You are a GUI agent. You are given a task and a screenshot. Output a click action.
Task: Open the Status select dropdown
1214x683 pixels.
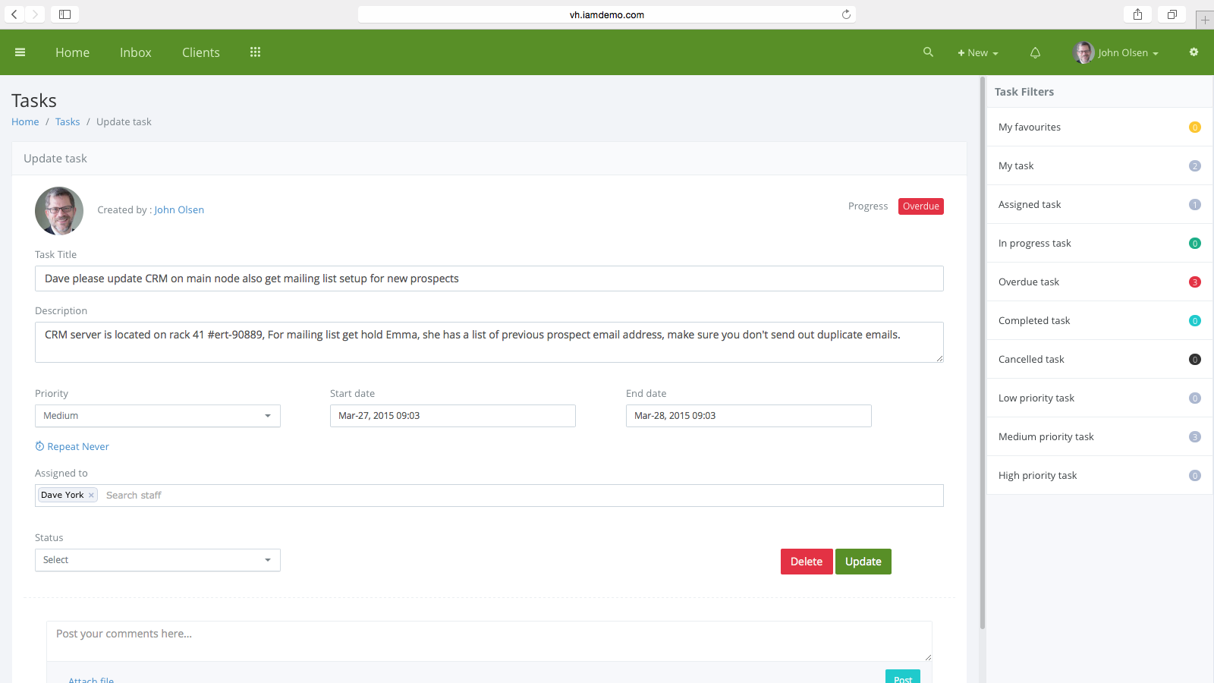tap(157, 560)
